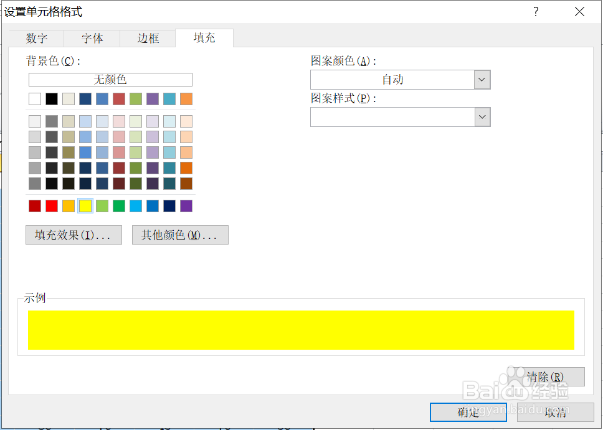
Task: Select the 填充 tab
Action: 204,38
